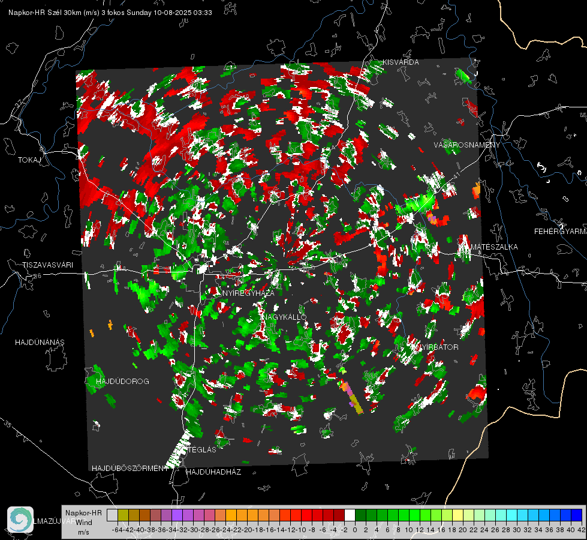
Task: Click the road number 36 label near Tiszavasvári
Action: 38,276
